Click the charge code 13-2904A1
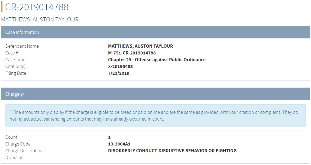The image size is (311, 165). coord(119,144)
